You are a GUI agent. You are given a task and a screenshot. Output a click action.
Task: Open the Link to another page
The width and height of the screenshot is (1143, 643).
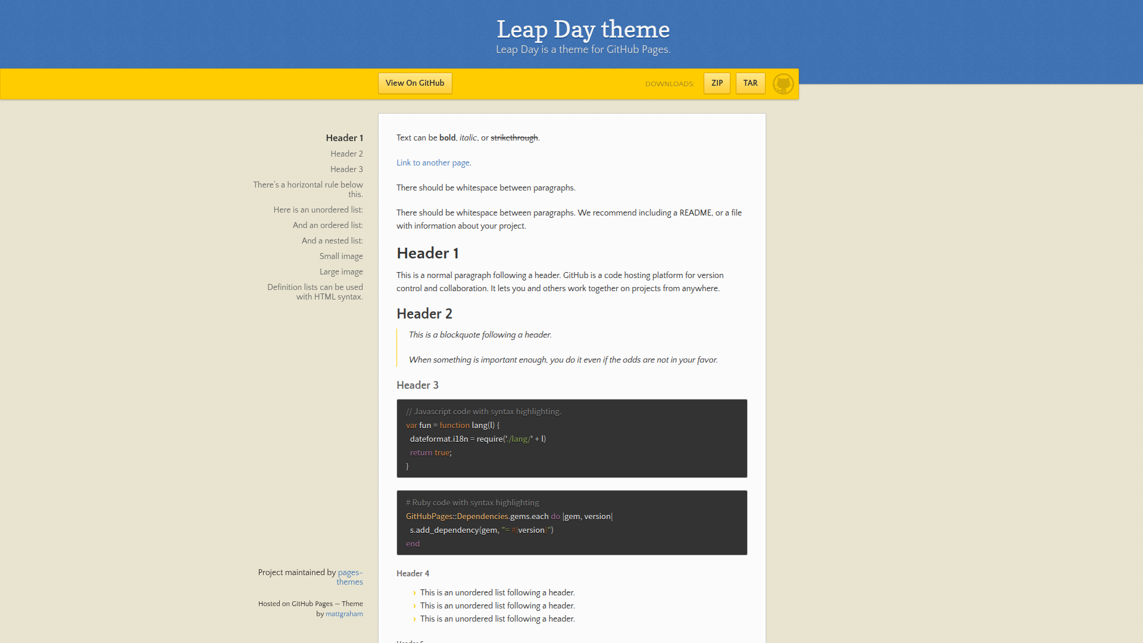point(433,163)
